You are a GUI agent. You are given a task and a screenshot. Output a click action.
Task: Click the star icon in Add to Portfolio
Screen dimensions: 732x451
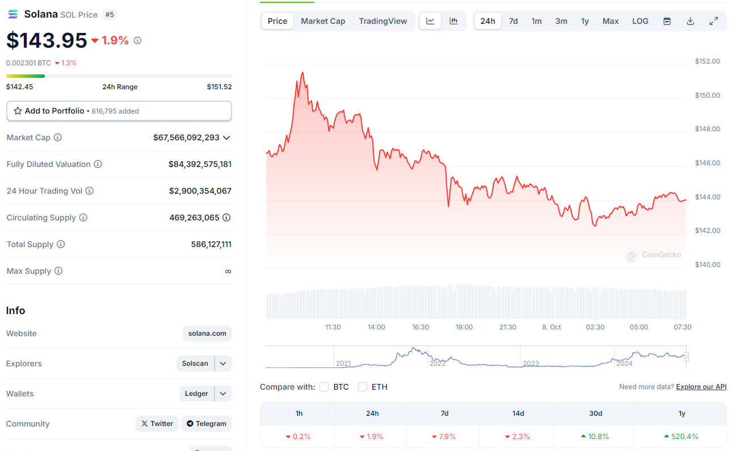18,111
